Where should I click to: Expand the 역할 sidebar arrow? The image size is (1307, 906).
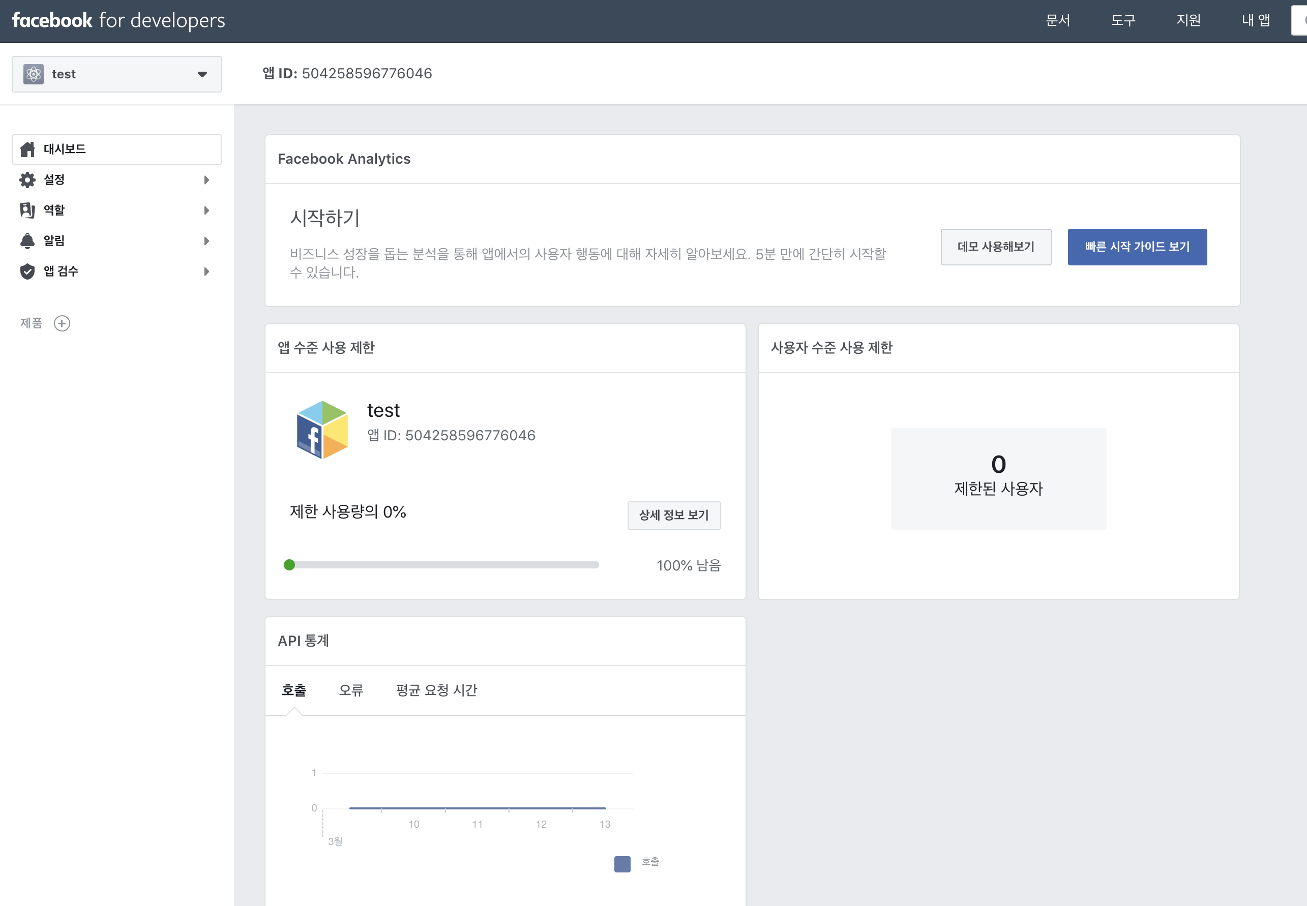(206, 210)
